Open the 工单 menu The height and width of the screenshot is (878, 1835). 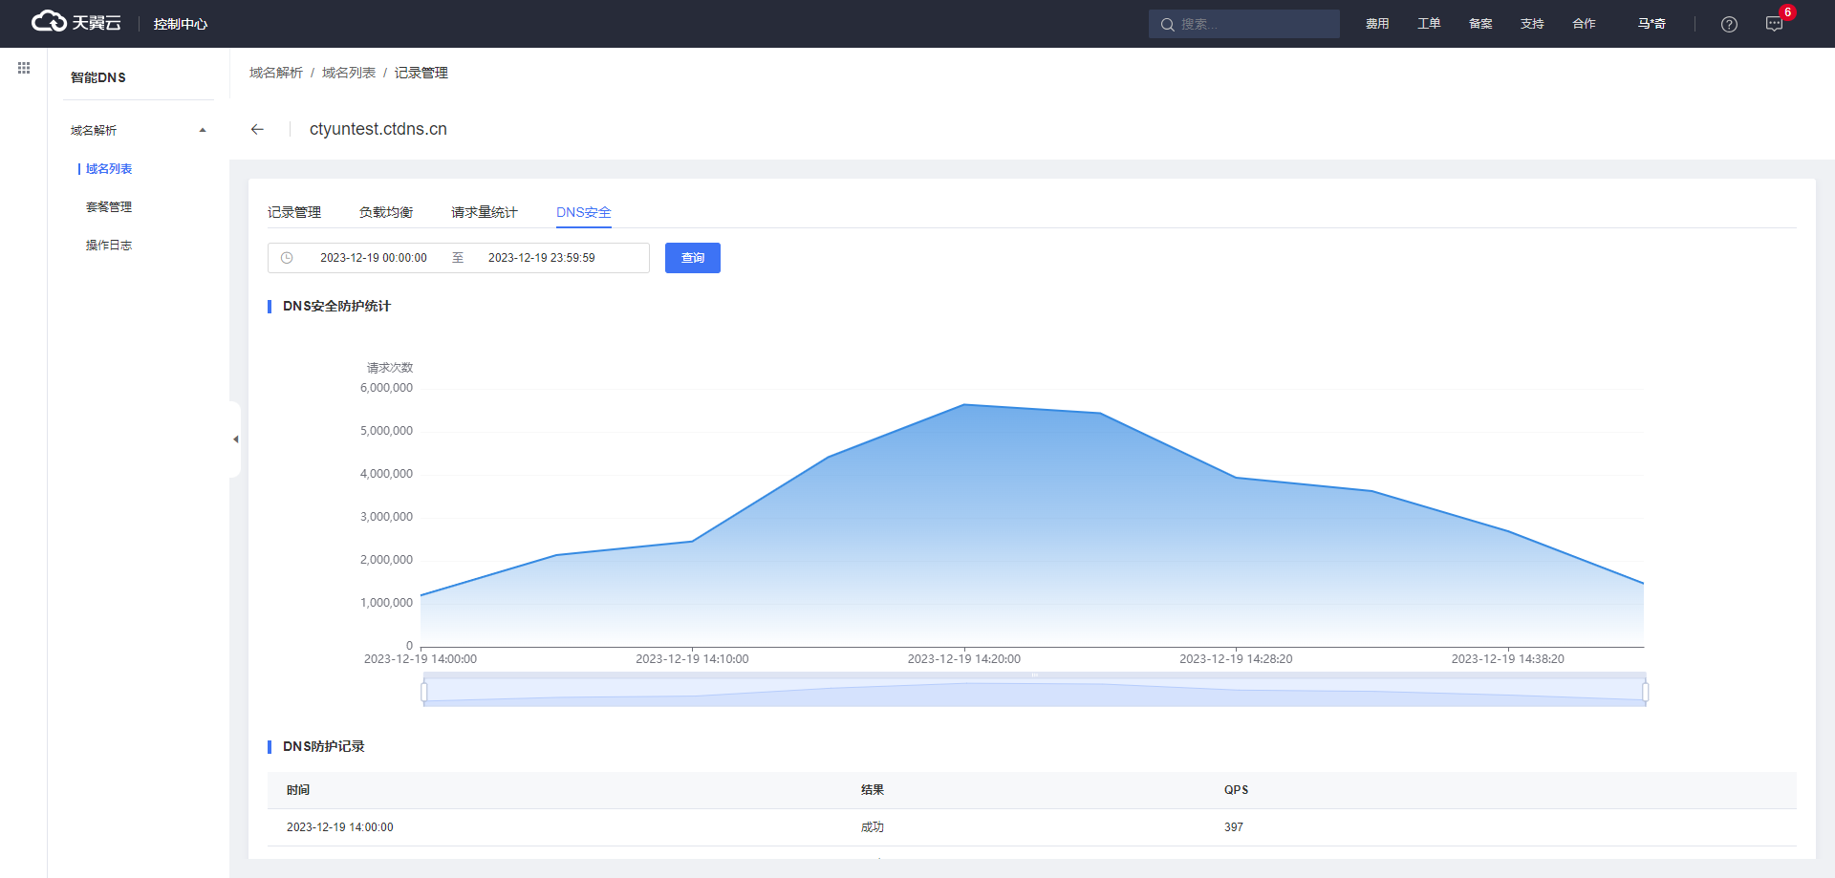[x=1429, y=24]
